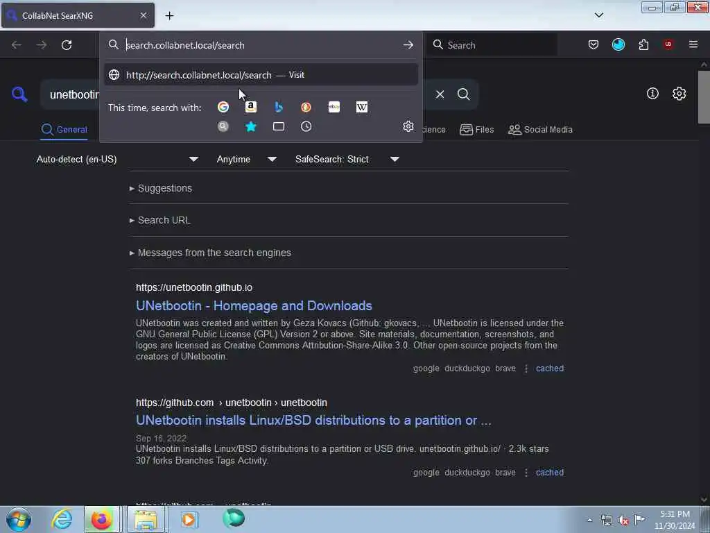
Task: Click the address bar URL field
Action: click(261, 45)
